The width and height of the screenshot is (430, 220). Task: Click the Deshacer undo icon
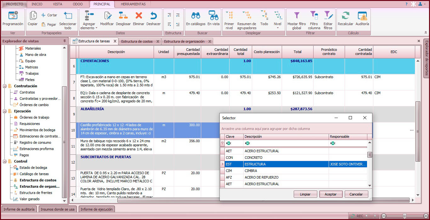coord(153,16)
